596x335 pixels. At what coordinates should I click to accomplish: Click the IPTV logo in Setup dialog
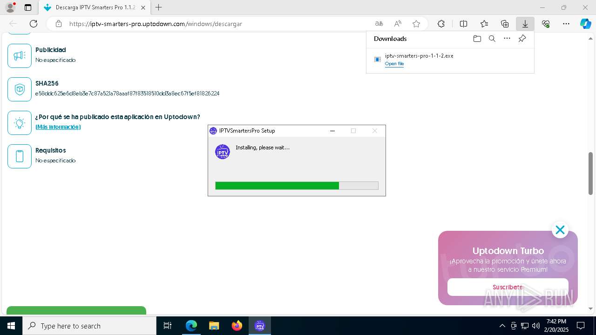coord(223,152)
